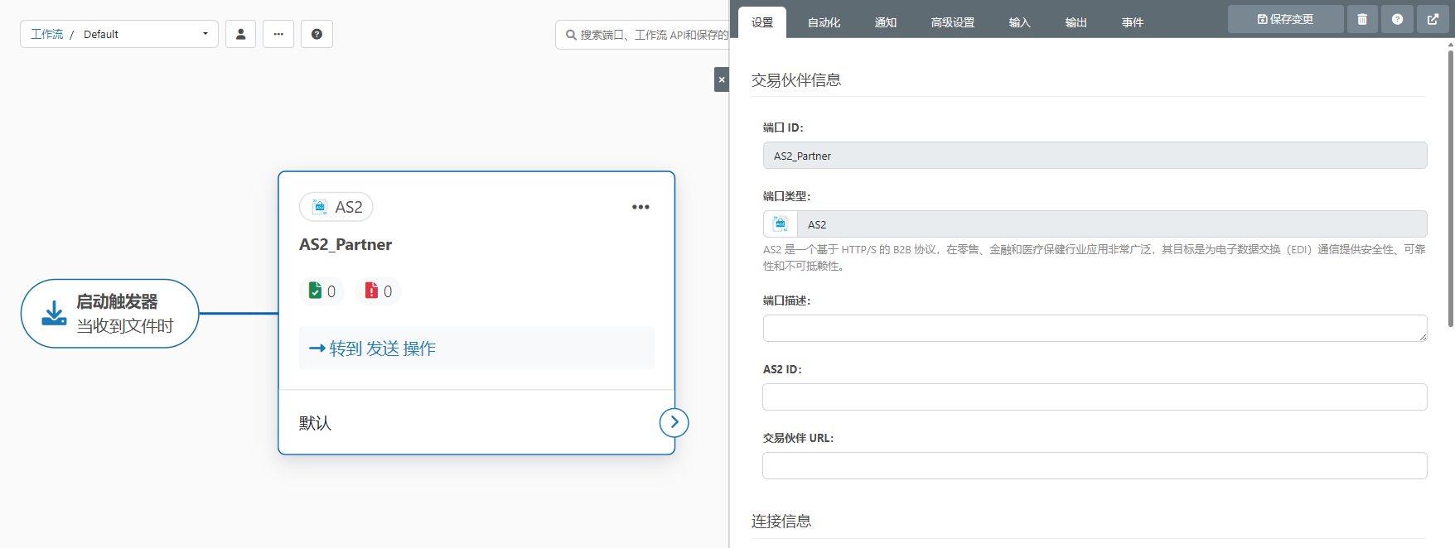The image size is (1455, 548).
Task: Click the 保存变更 button
Action: pos(1285,19)
